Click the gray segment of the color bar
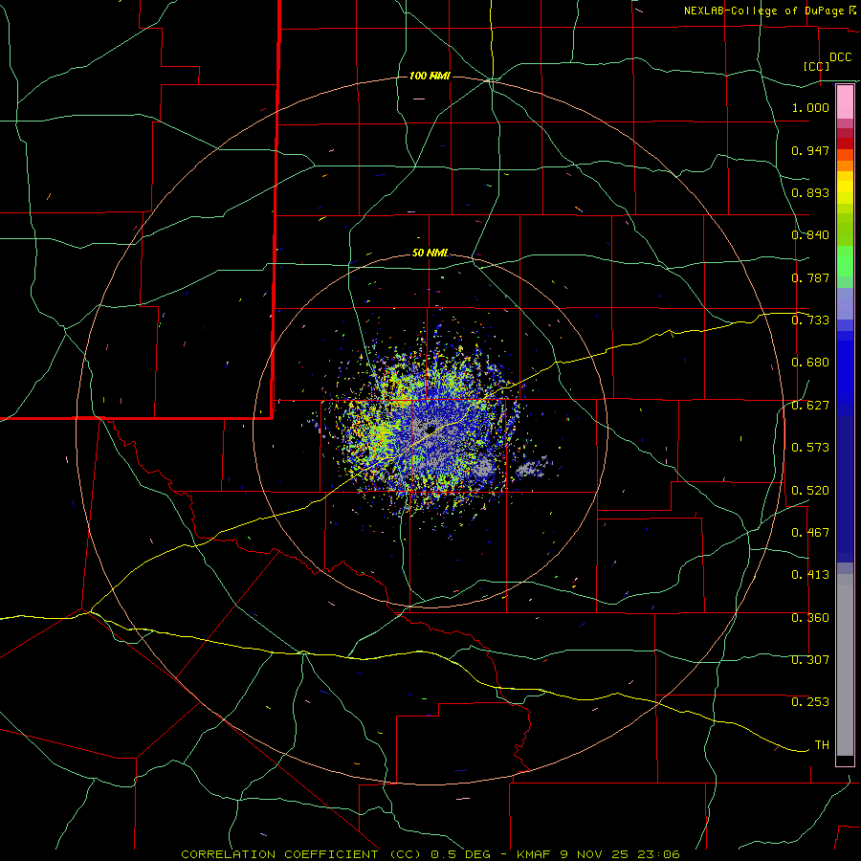The width and height of the screenshot is (861, 861). [x=845, y=665]
